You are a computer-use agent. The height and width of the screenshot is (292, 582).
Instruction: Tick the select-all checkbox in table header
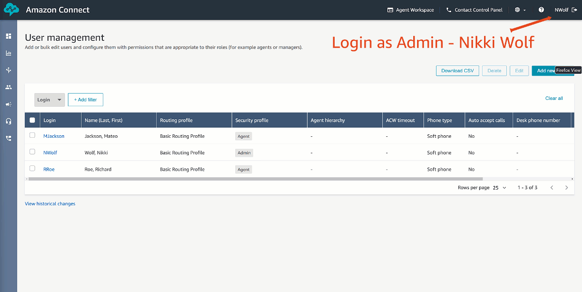[32, 120]
